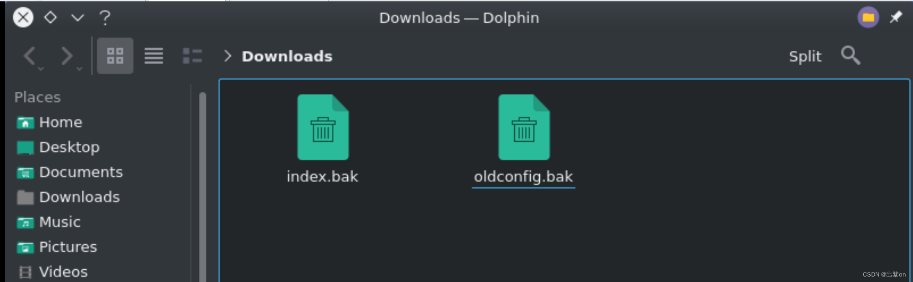Switch to Icons view mode
The width and height of the screenshot is (913, 282).
pos(115,56)
